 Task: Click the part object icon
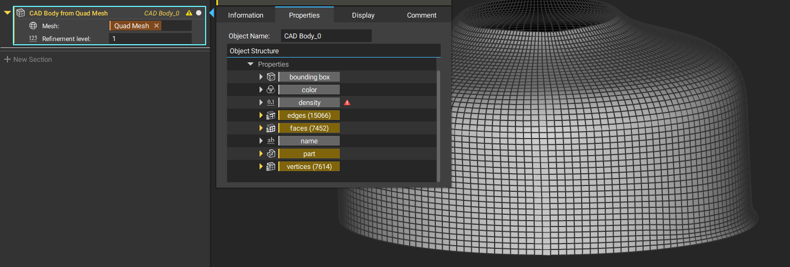271,153
